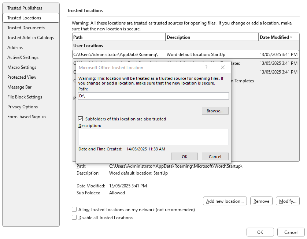Screen dimensions: 307x239
Task: Click the Path column header
Action: click(119, 37)
